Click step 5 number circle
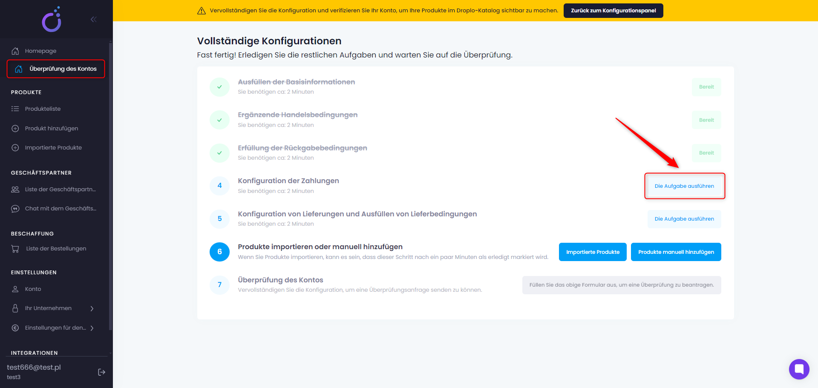This screenshot has height=388, width=818. click(219, 219)
